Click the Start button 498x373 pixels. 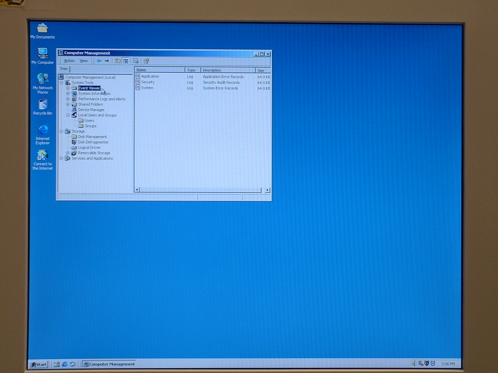coord(39,364)
